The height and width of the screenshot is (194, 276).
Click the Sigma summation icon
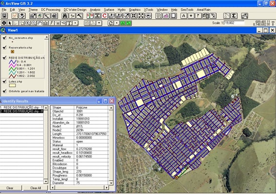[x=234, y=16]
